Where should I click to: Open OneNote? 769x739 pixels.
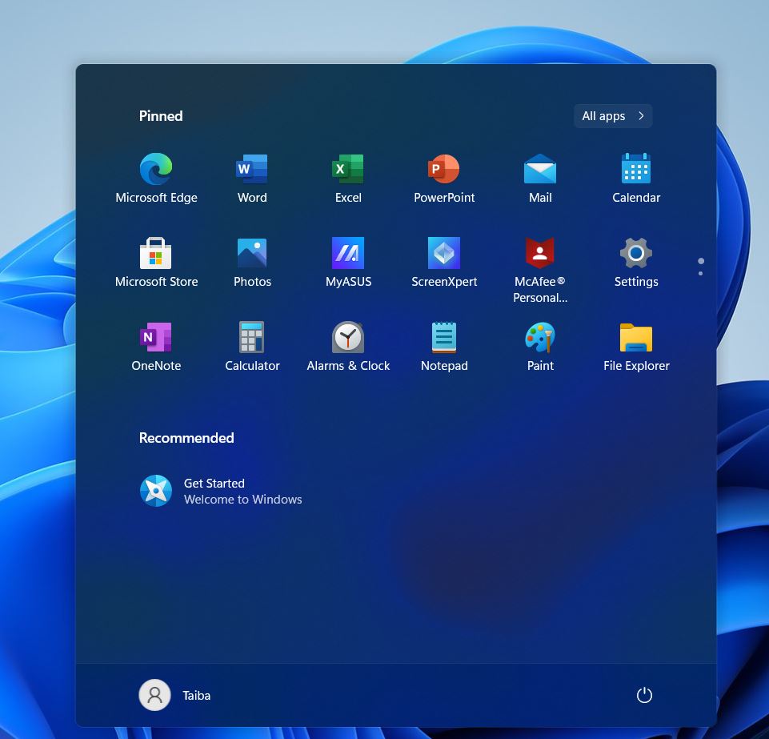pos(156,337)
